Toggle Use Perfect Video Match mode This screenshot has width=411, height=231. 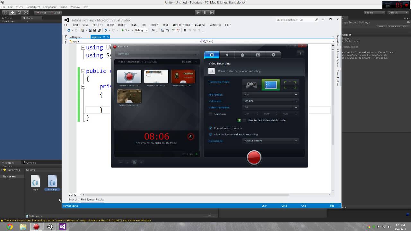[x=244, y=120]
